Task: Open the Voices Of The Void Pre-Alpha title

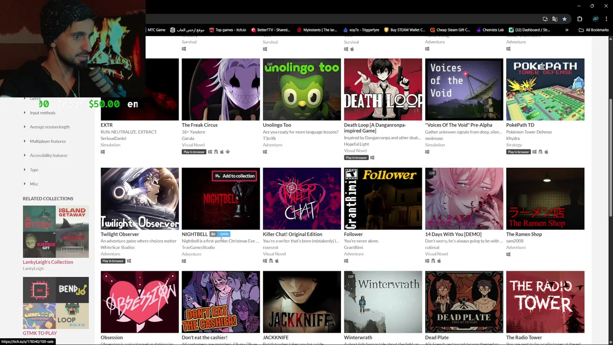Action: click(x=458, y=125)
